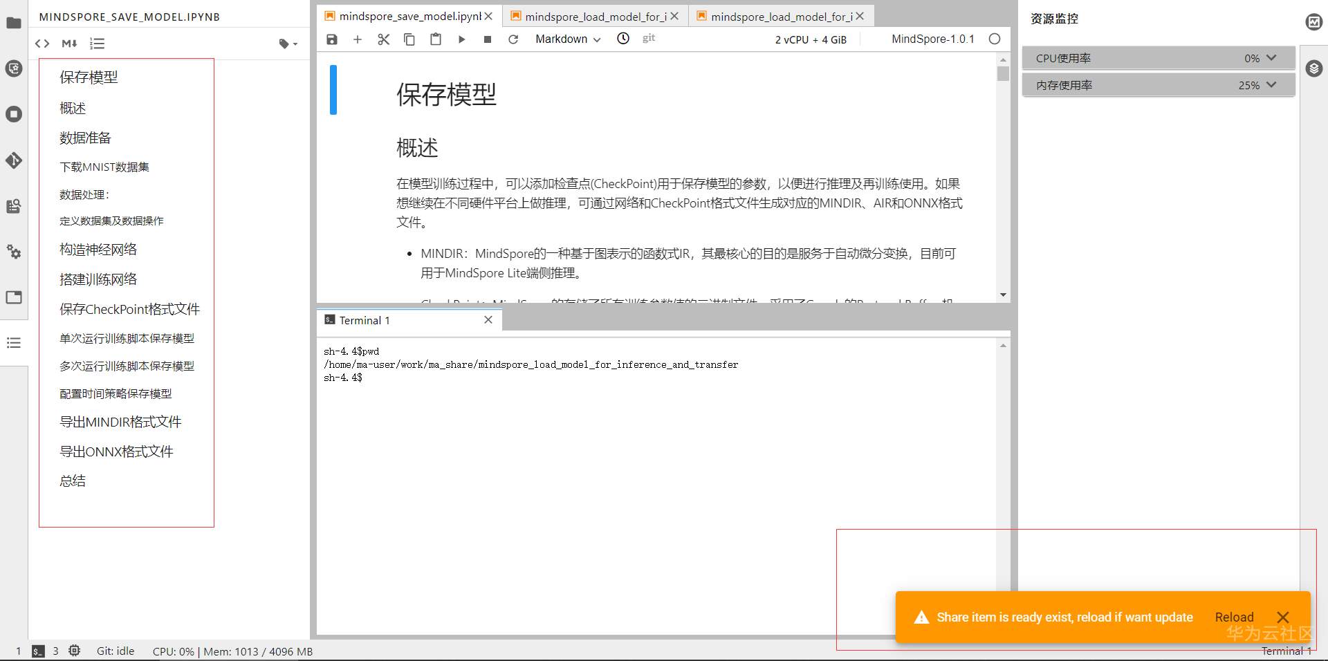This screenshot has height=661, width=1328.
Task: Focus the terminal at the sh-4.4$ prompt
Action: point(343,378)
